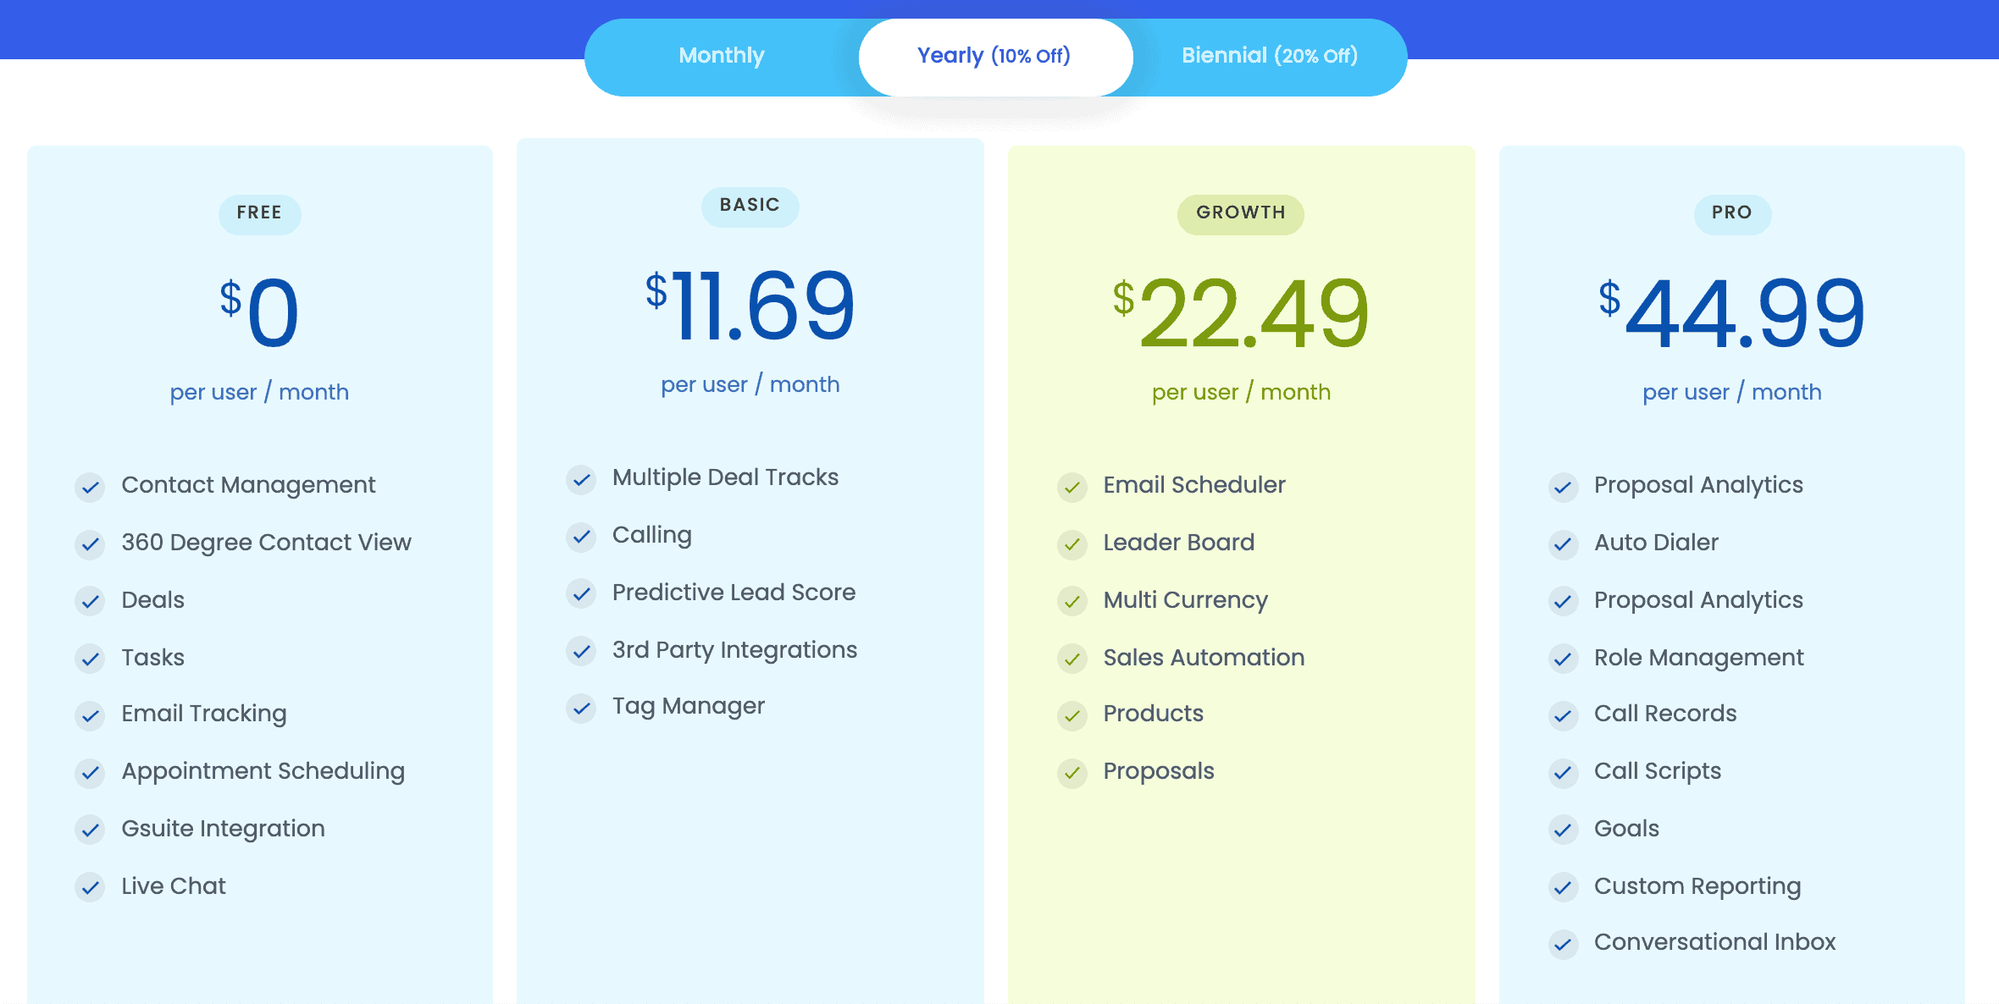This screenshot has height=1004, width=1999.
Task: Switch to Biennial 20% Off plan
Action: pyautogui.click(x=1265, y=54)
